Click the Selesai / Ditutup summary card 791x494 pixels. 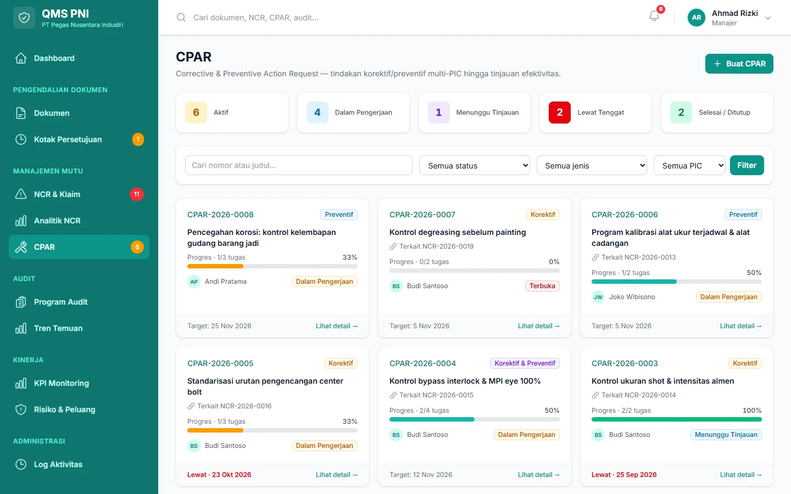tap(717, 113)
